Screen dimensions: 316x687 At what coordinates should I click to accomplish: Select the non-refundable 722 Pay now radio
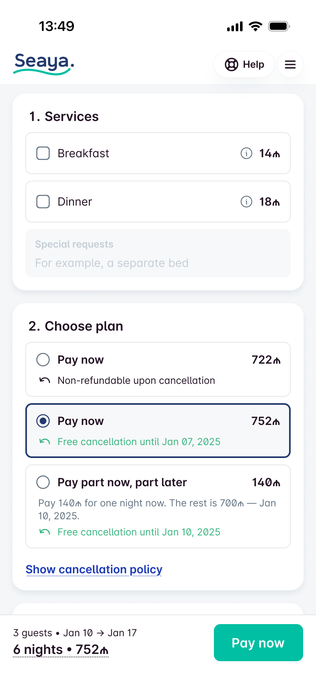pyautogui.click(x=43, y=360)
